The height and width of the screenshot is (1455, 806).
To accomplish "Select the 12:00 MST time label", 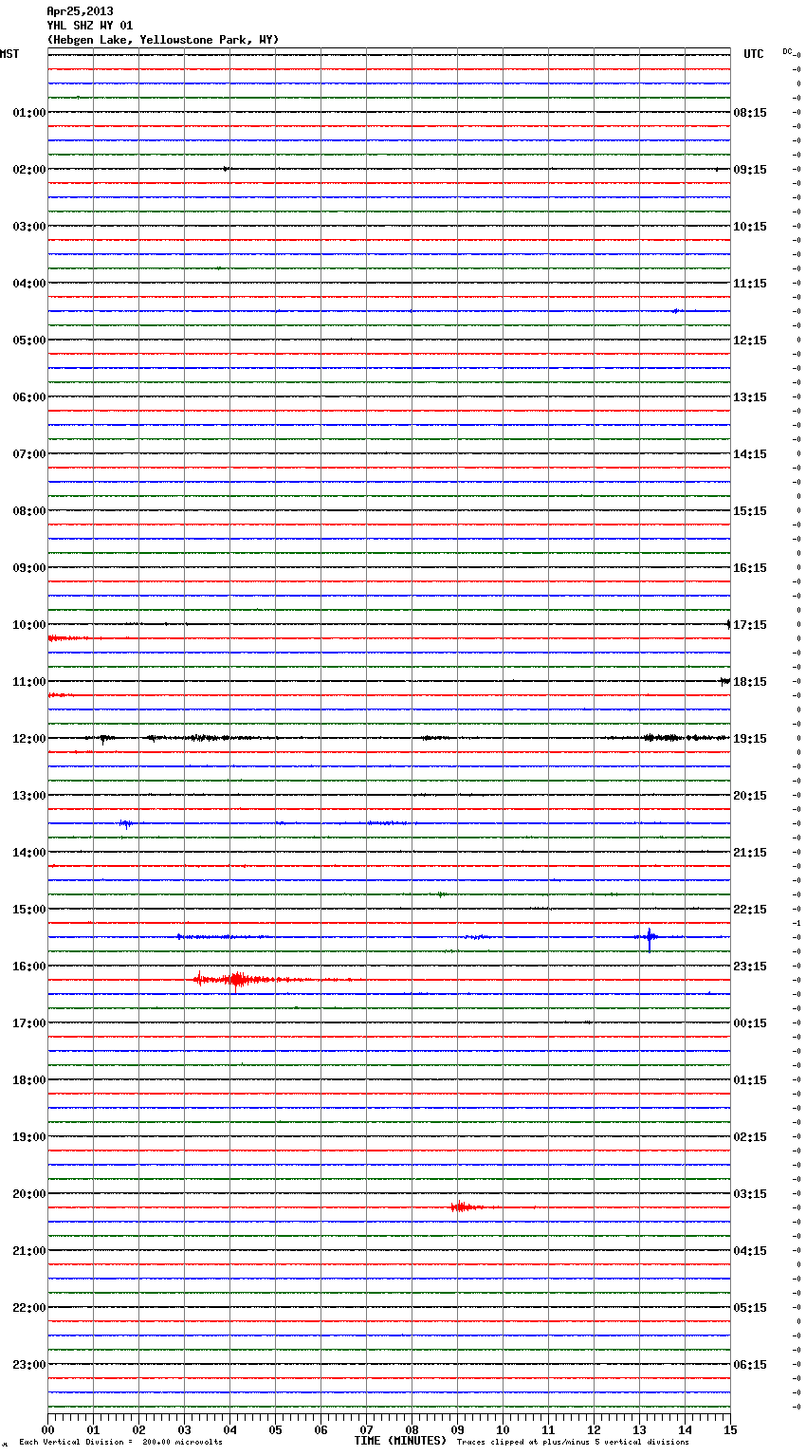I will pos(28,739).
